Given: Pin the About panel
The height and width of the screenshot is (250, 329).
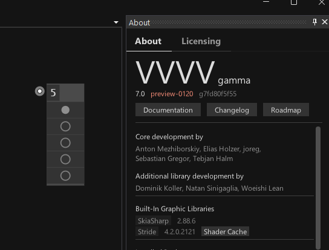Looking at the screenshot, I should pyautogui.click(x=314, y=22).
